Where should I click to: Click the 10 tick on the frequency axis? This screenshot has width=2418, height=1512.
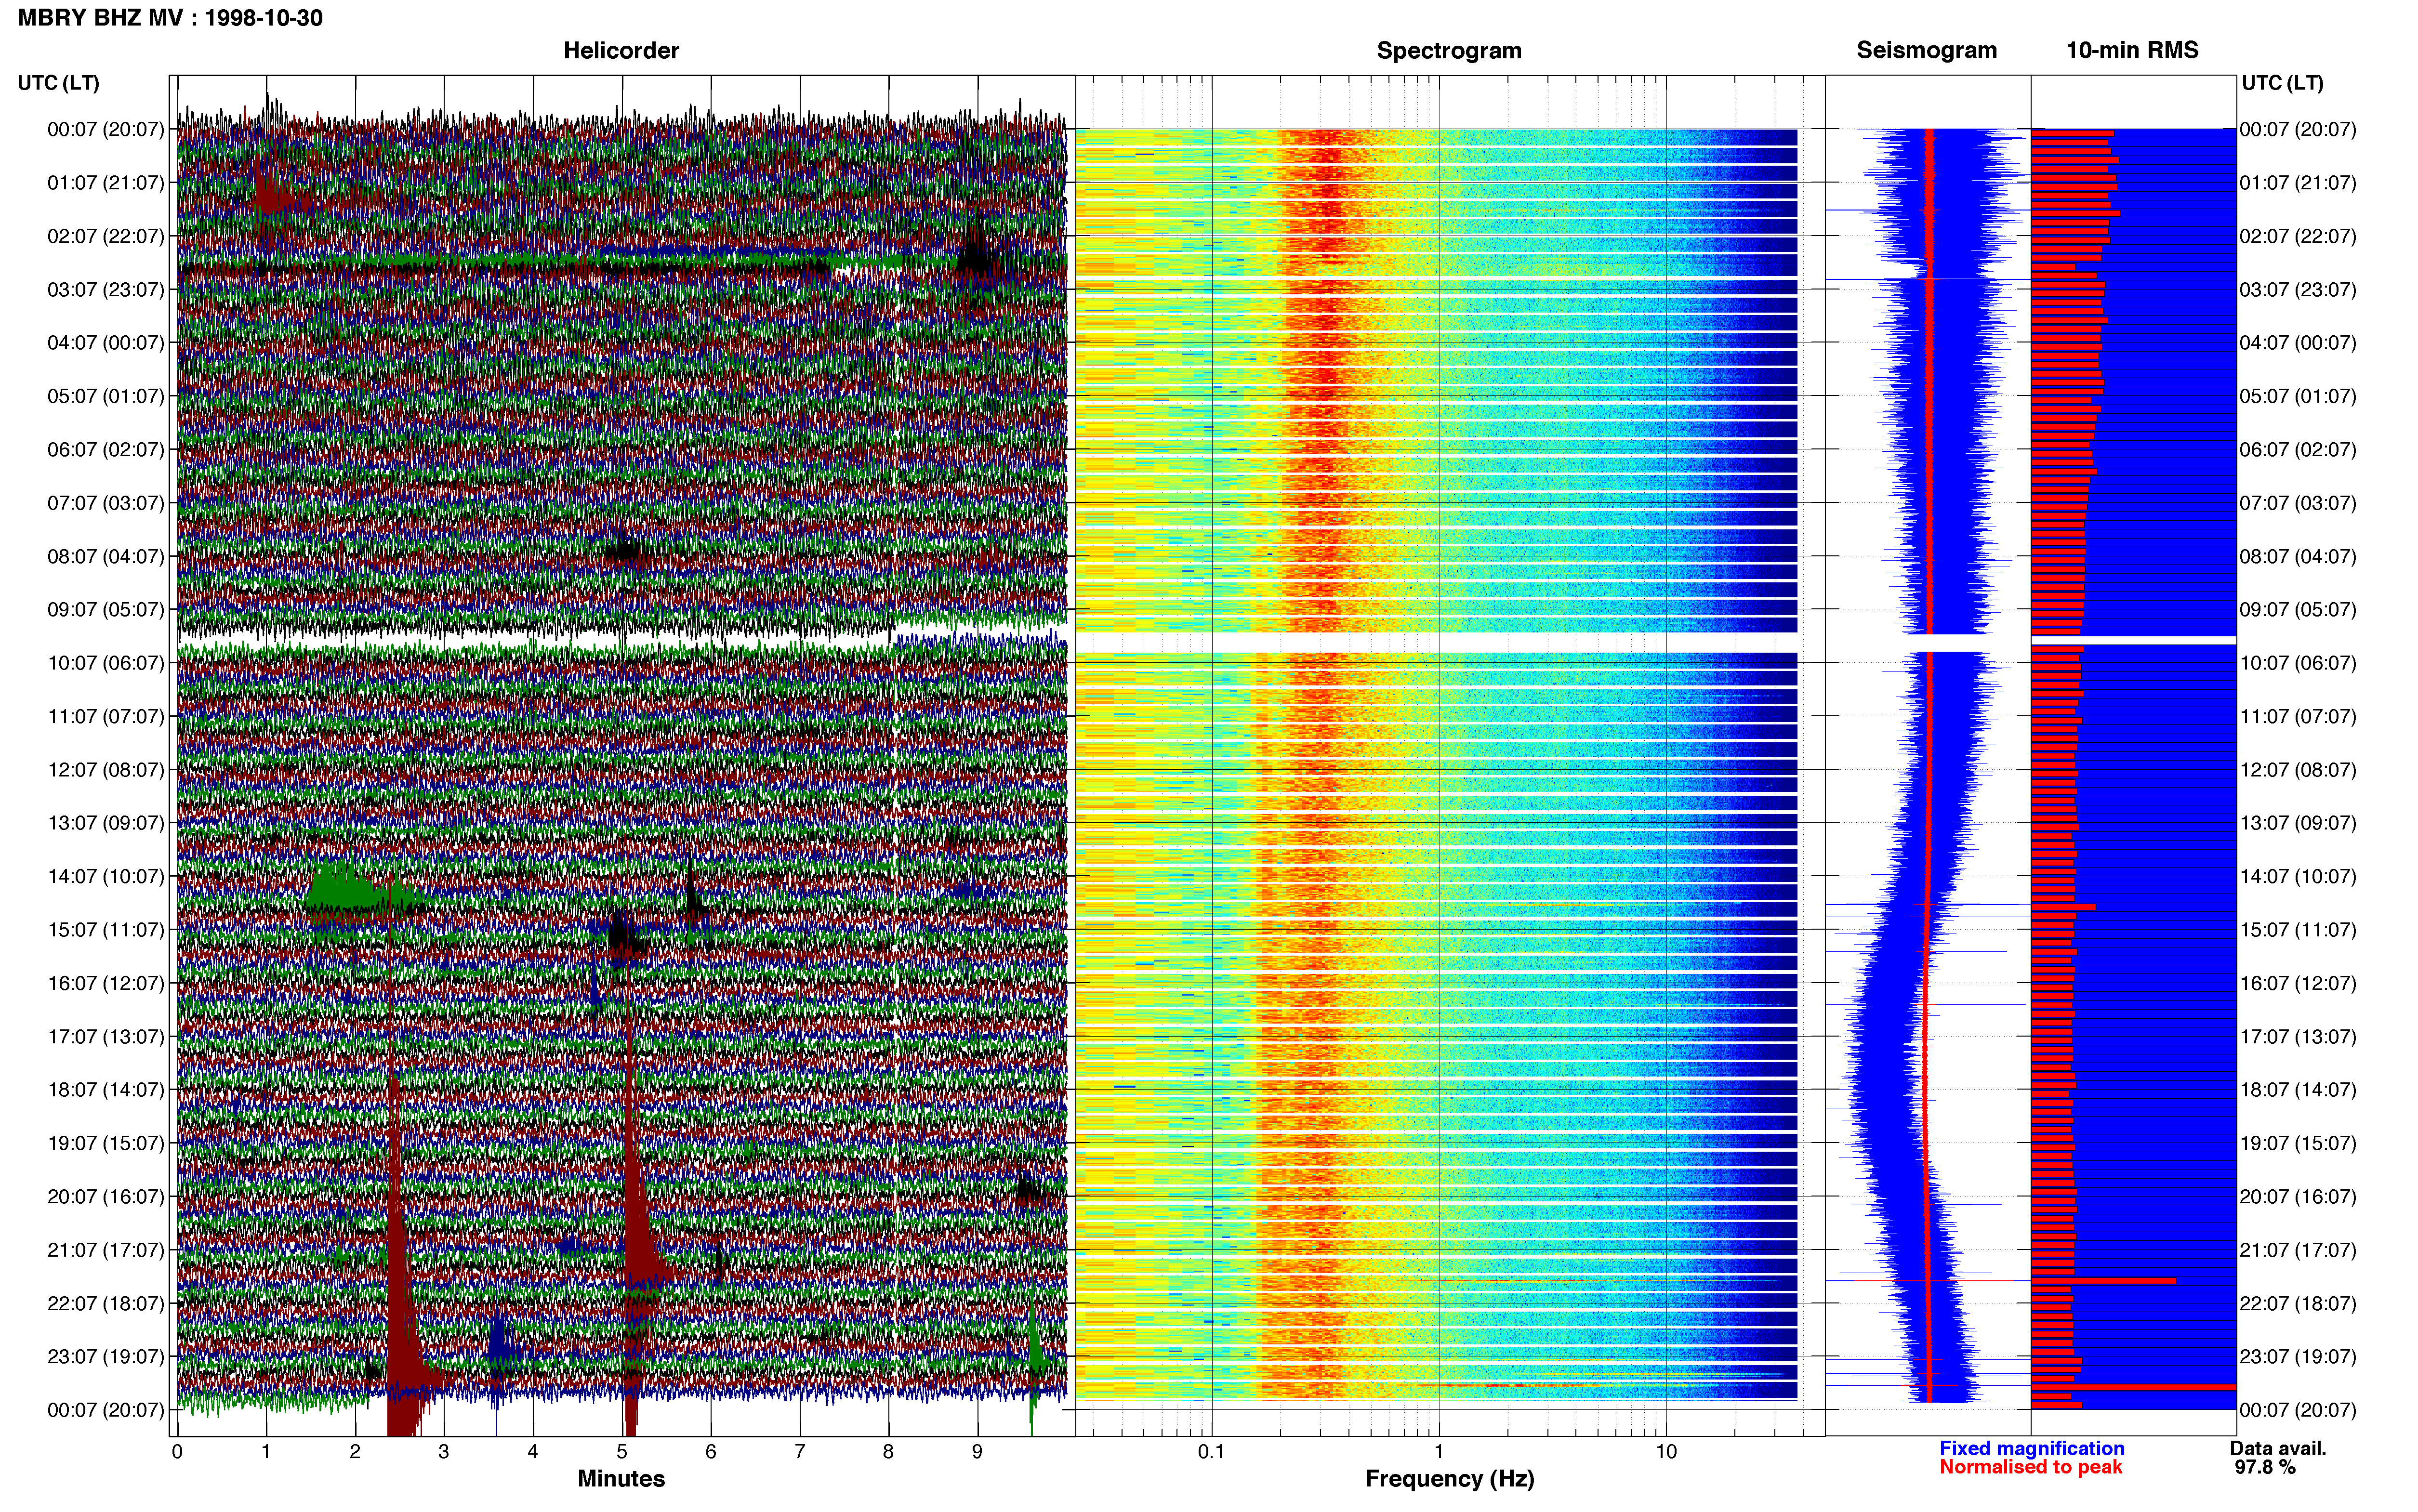coord(1666,1452)
